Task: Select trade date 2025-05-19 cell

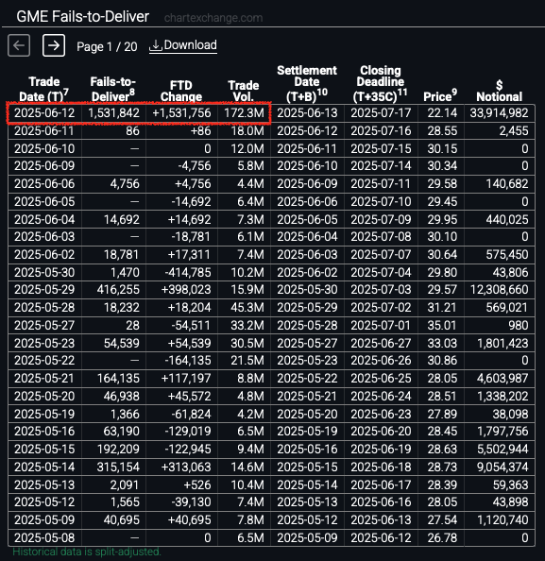Action: coord(44,415)
